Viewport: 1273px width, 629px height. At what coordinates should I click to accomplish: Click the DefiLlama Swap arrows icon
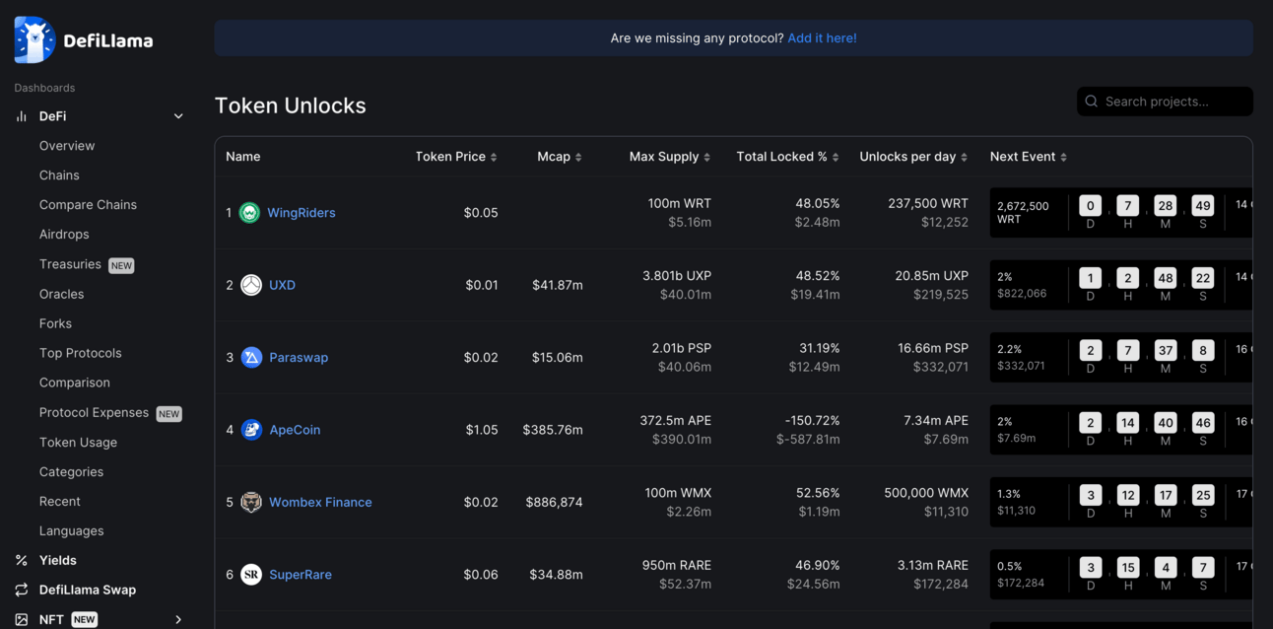pyautogui.click(x=22, y=590)
